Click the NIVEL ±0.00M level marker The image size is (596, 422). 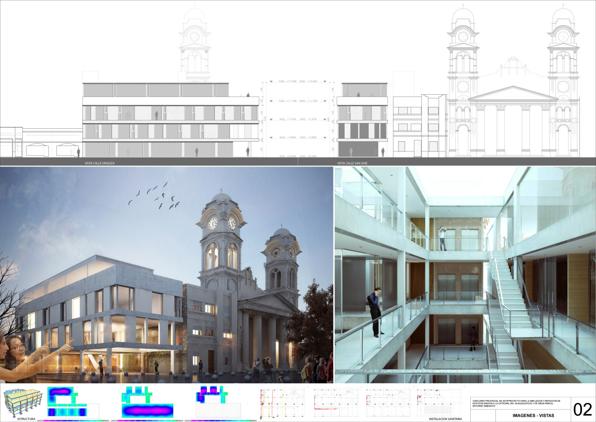coord(288,156)
